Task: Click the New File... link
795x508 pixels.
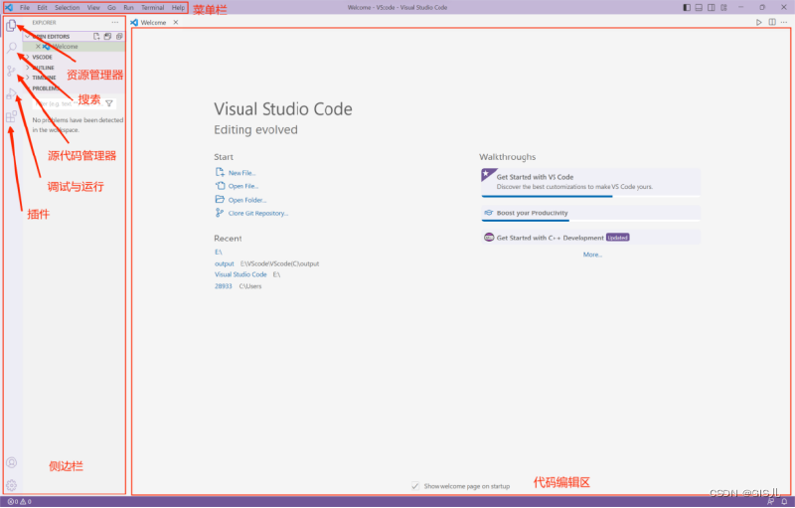Action: click(241, 173)
